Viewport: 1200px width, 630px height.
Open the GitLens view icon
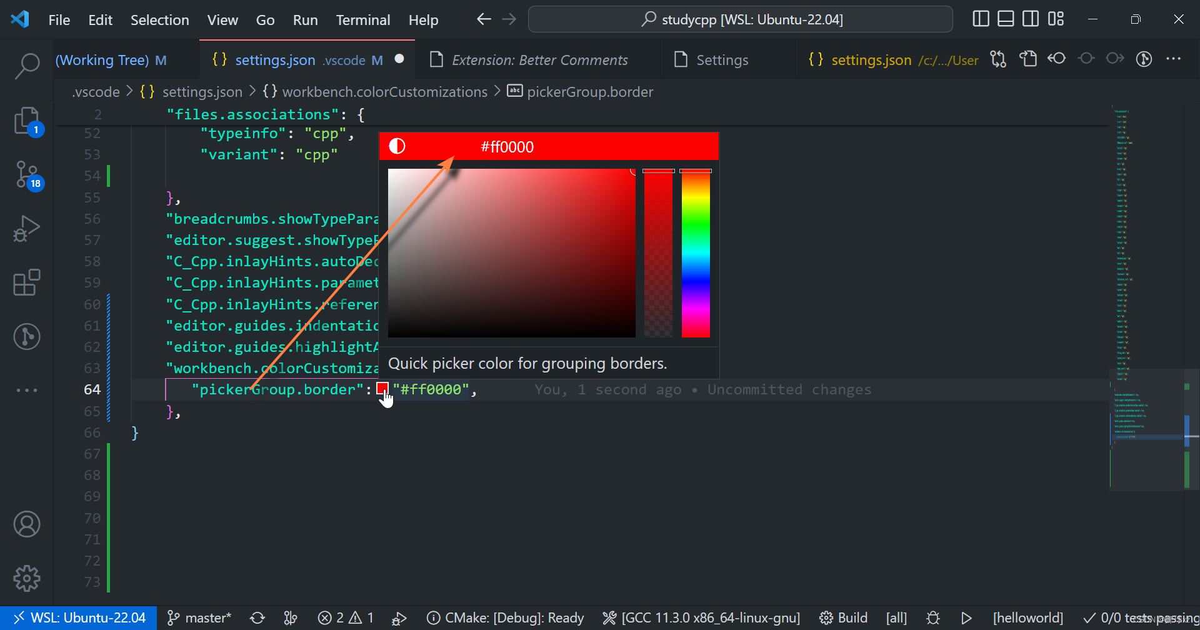point(27,336)
